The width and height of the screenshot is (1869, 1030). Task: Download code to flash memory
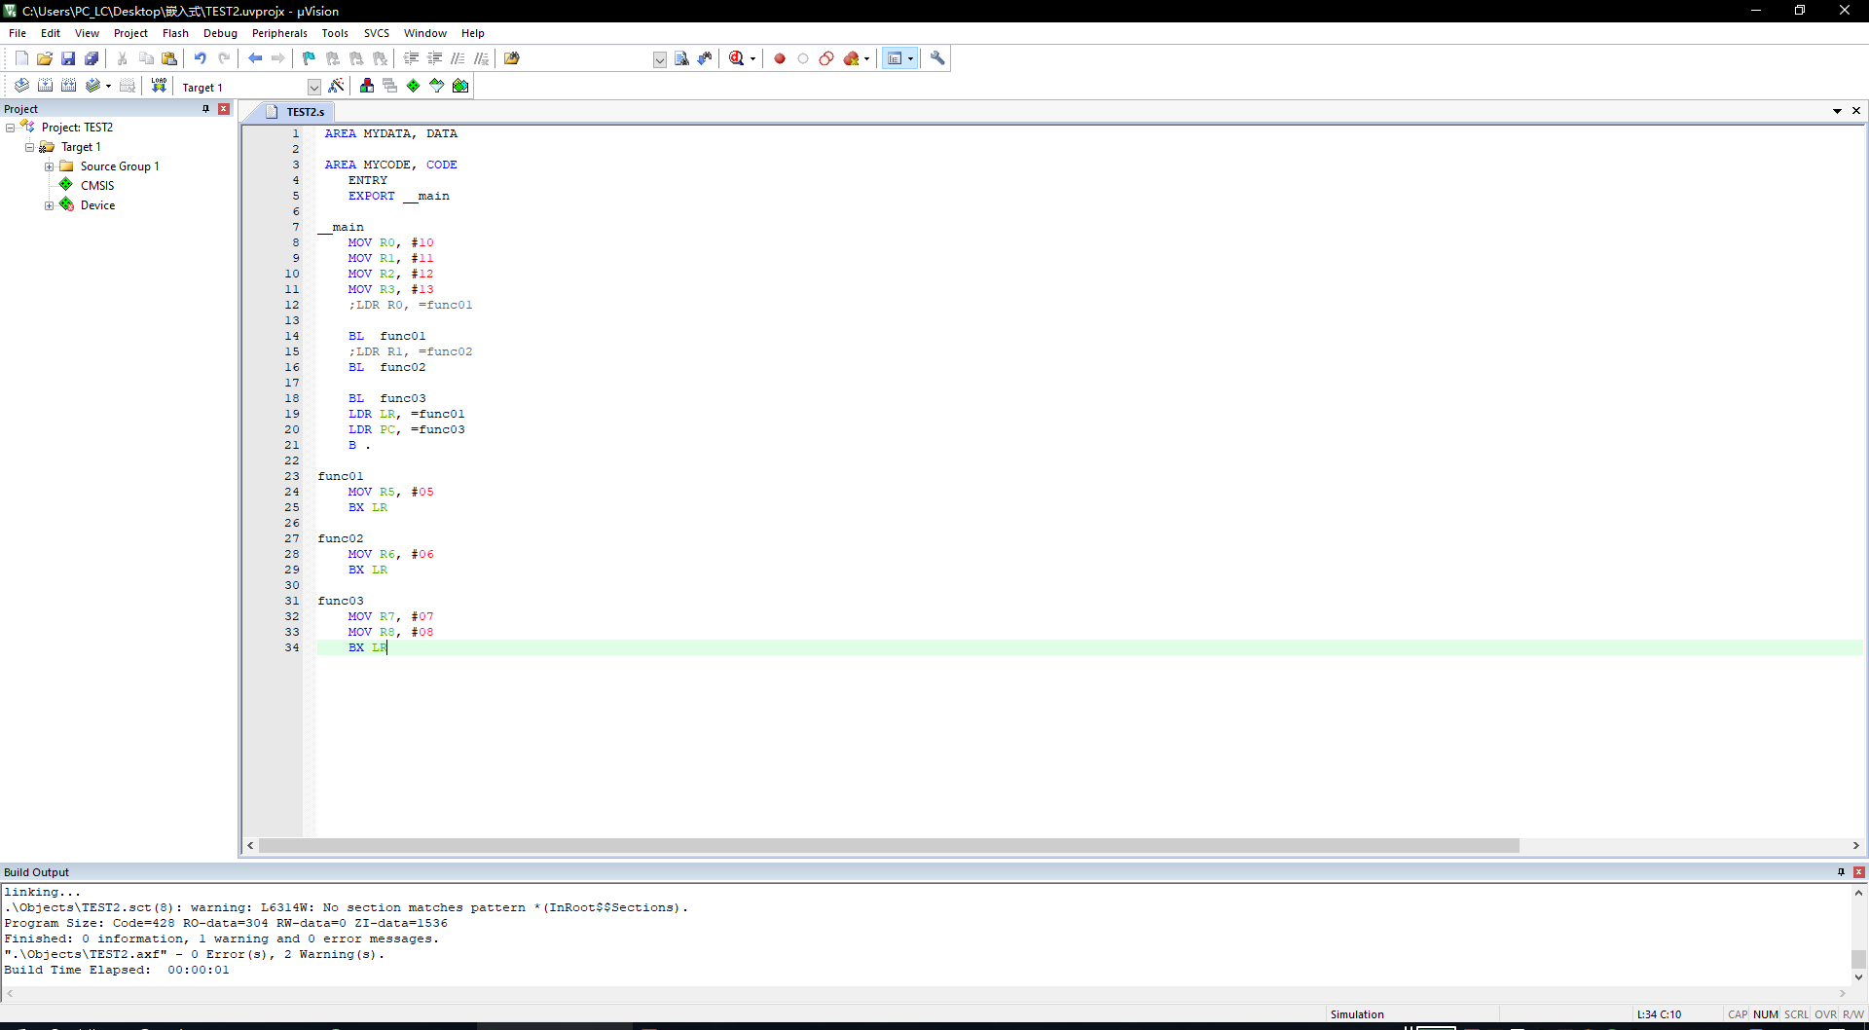(x=159, y=86)
